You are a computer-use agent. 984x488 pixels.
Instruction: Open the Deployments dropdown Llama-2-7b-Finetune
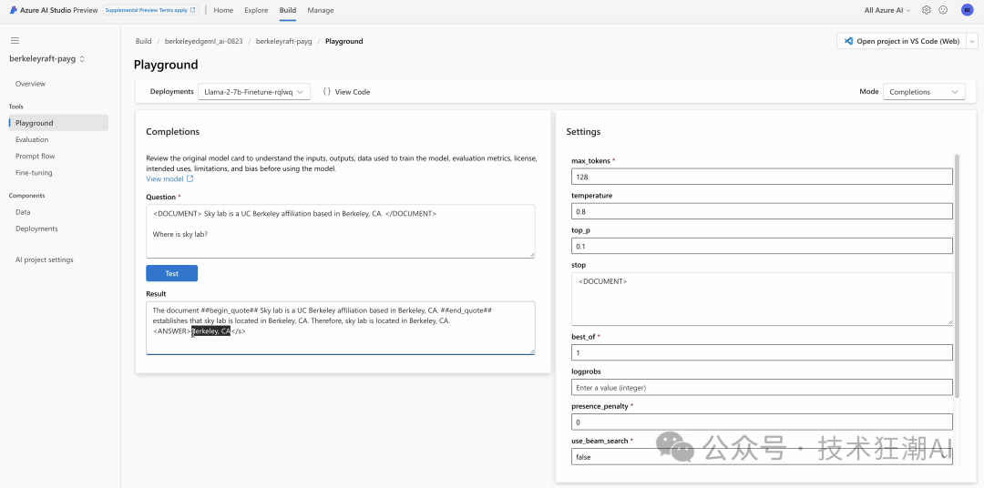254,92
